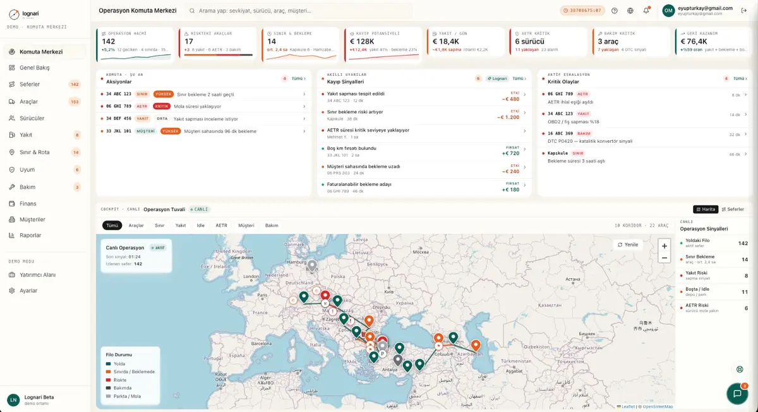Click the search input field
Image resolution: width=758 pixels, height=412 pixels.
click(300, 11)
